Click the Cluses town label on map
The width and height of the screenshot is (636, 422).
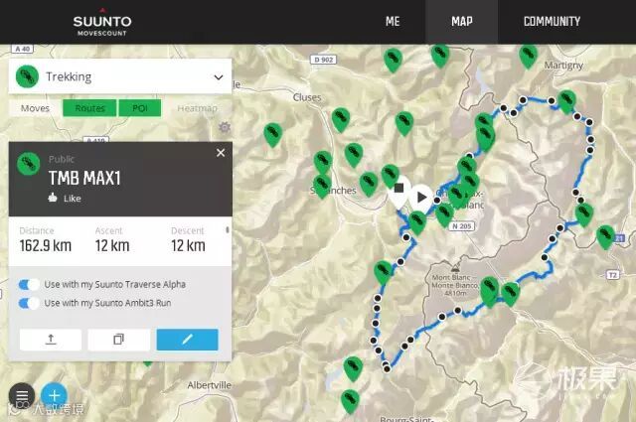(307, 97)
